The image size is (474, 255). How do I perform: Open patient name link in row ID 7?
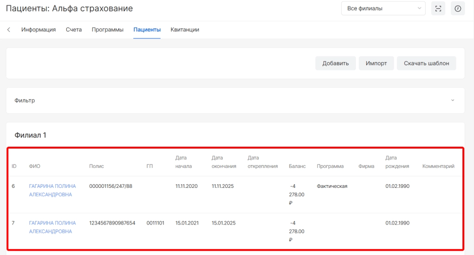pyautogui.click(x=52, y=227)
